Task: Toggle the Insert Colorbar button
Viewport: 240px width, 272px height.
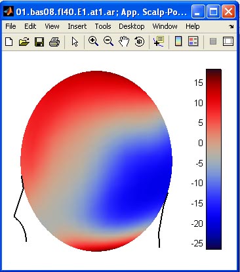Action: coord(178,41)
